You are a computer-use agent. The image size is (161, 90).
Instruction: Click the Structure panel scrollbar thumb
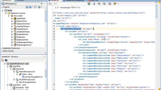[x=46, y=74]
